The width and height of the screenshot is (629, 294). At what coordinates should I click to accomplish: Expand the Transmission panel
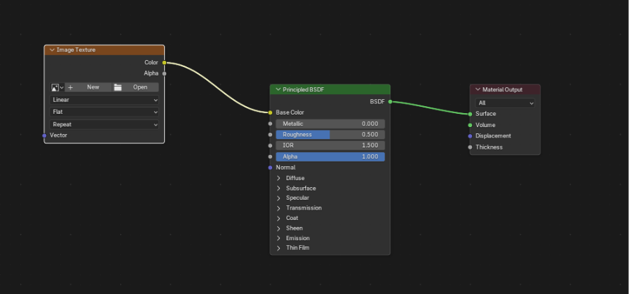(x=279, y=208)
